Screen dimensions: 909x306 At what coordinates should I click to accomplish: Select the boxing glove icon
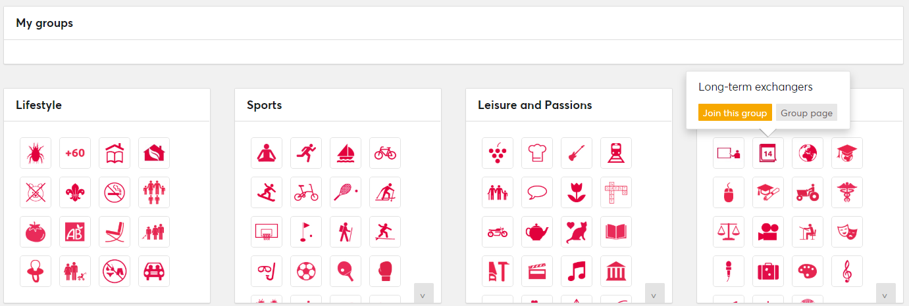tap(385, 271)
